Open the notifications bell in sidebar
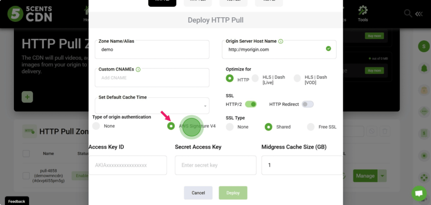431x205 pixels. coord(423,68)
